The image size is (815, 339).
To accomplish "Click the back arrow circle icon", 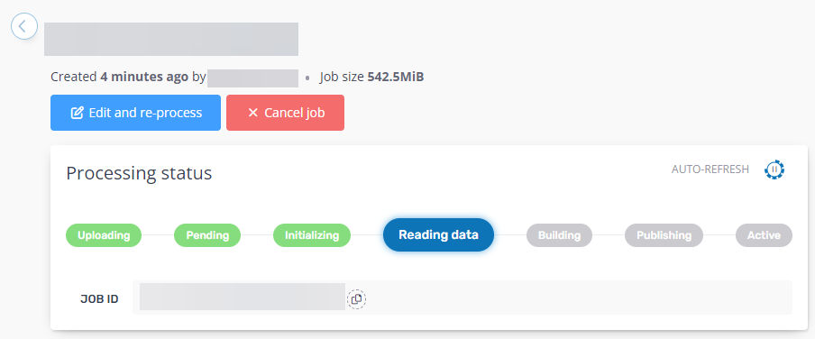I will click(x=24, y=26).
